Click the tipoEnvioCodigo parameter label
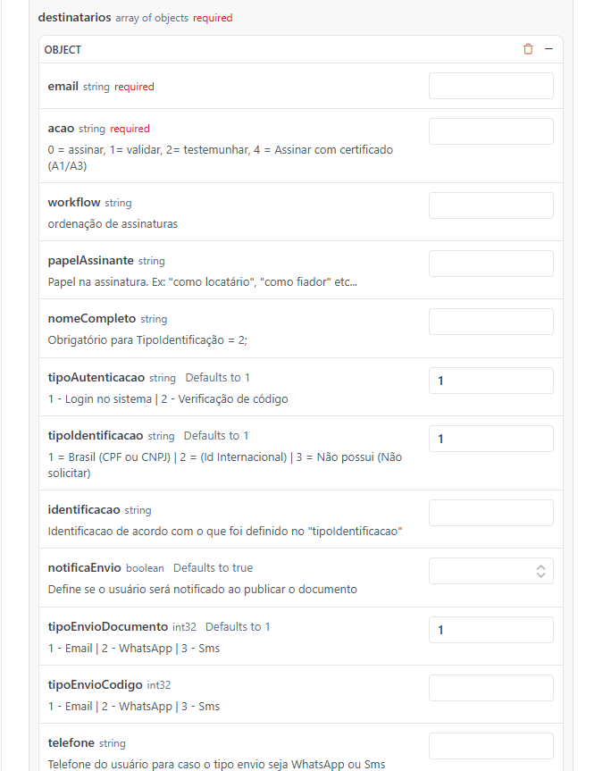 pos(95,685)
